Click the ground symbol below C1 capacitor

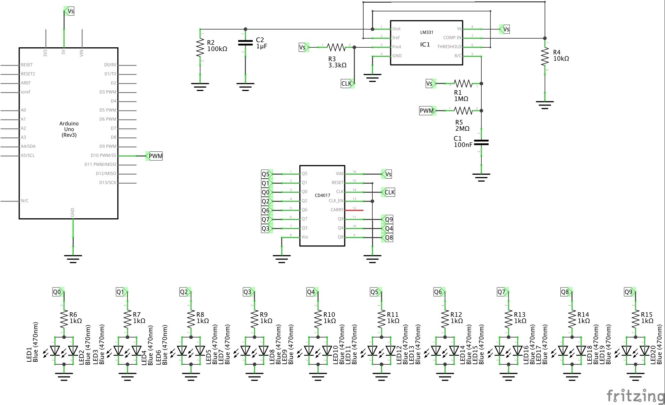click(x=481, y=177)
